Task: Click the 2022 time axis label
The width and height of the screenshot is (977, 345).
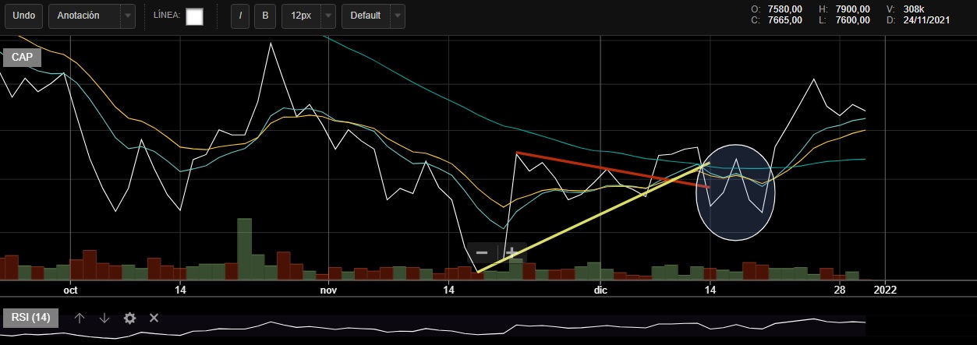Action: 886,290
